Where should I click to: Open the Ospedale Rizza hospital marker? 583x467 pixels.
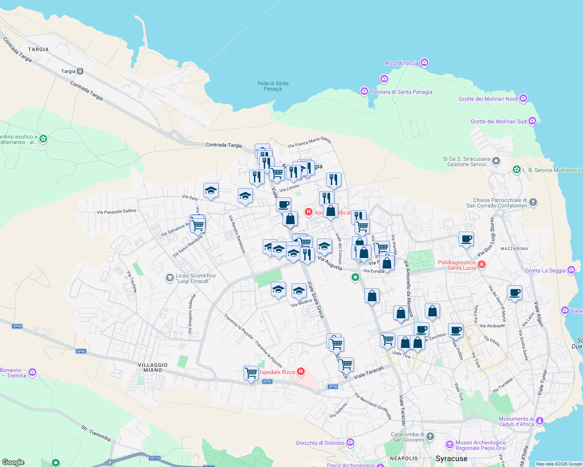(300, 372)
